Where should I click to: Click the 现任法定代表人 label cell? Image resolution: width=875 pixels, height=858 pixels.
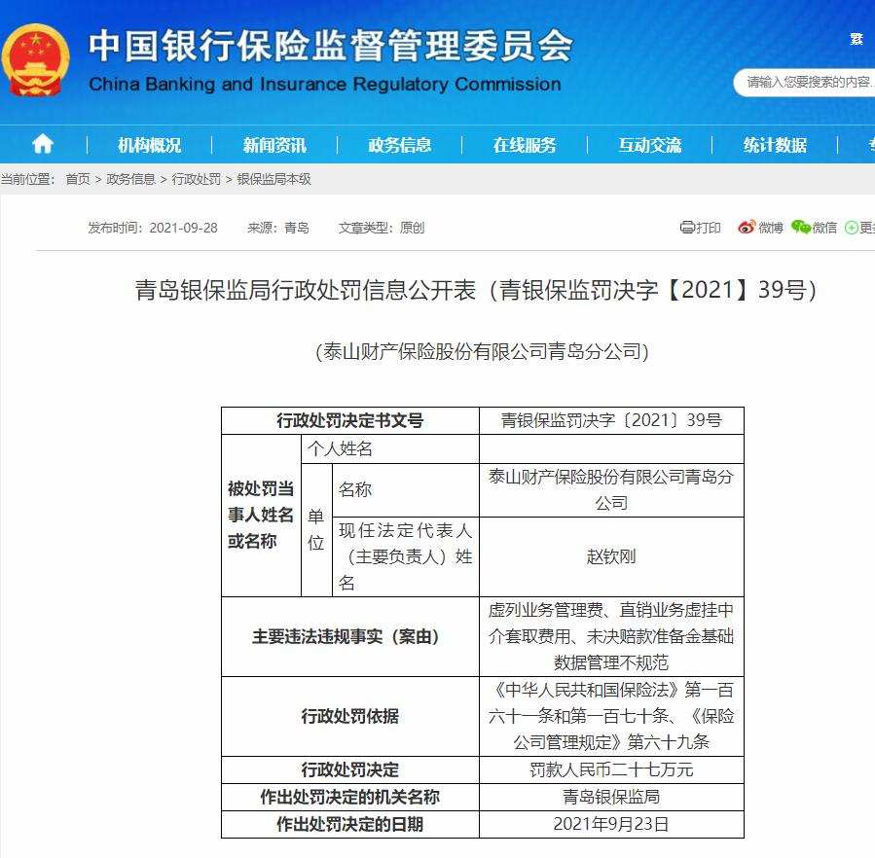406,556
